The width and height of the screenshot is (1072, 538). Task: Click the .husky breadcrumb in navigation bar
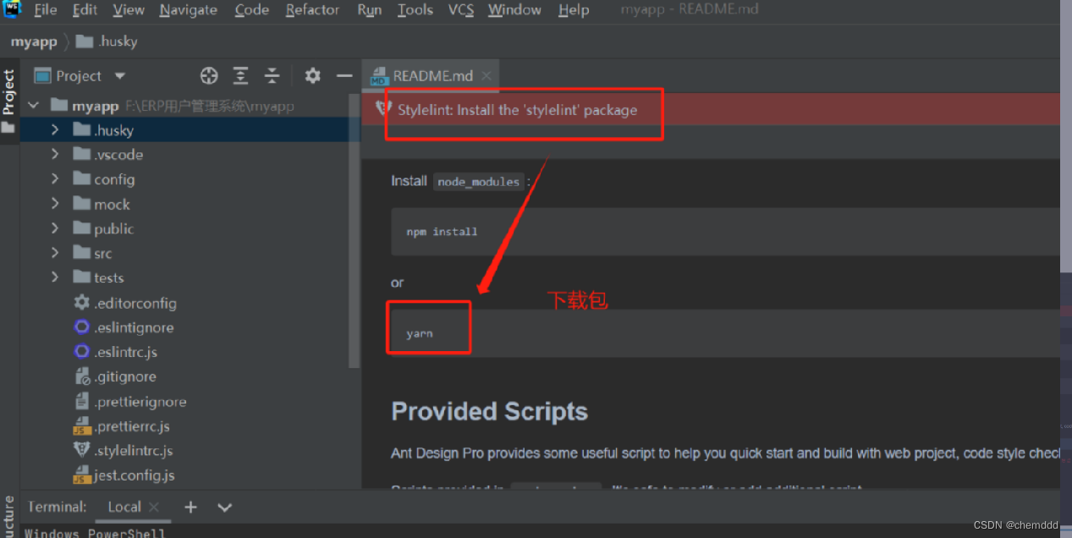coord(107,41)
